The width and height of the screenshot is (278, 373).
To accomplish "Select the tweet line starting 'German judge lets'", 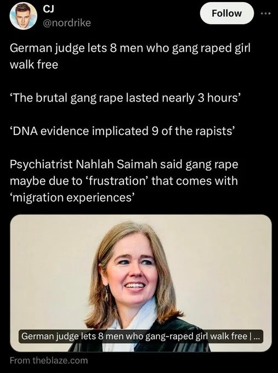I will point(130,48).
